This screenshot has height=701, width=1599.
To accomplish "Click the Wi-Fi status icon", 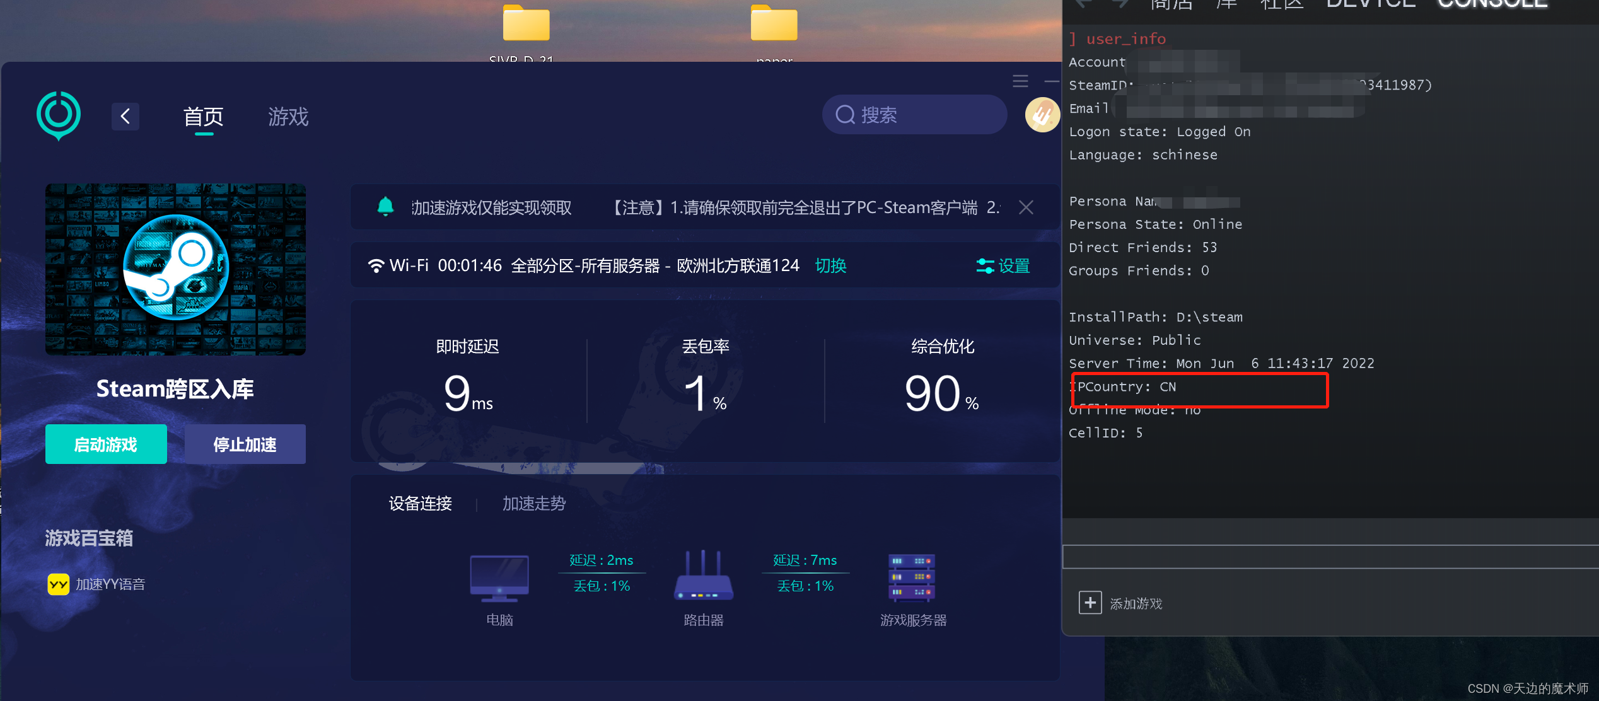I will [376, 265].
